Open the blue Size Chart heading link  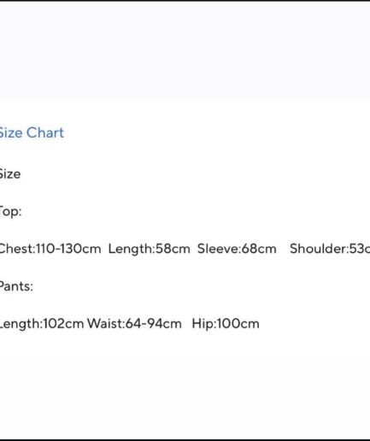pos(32,132)
